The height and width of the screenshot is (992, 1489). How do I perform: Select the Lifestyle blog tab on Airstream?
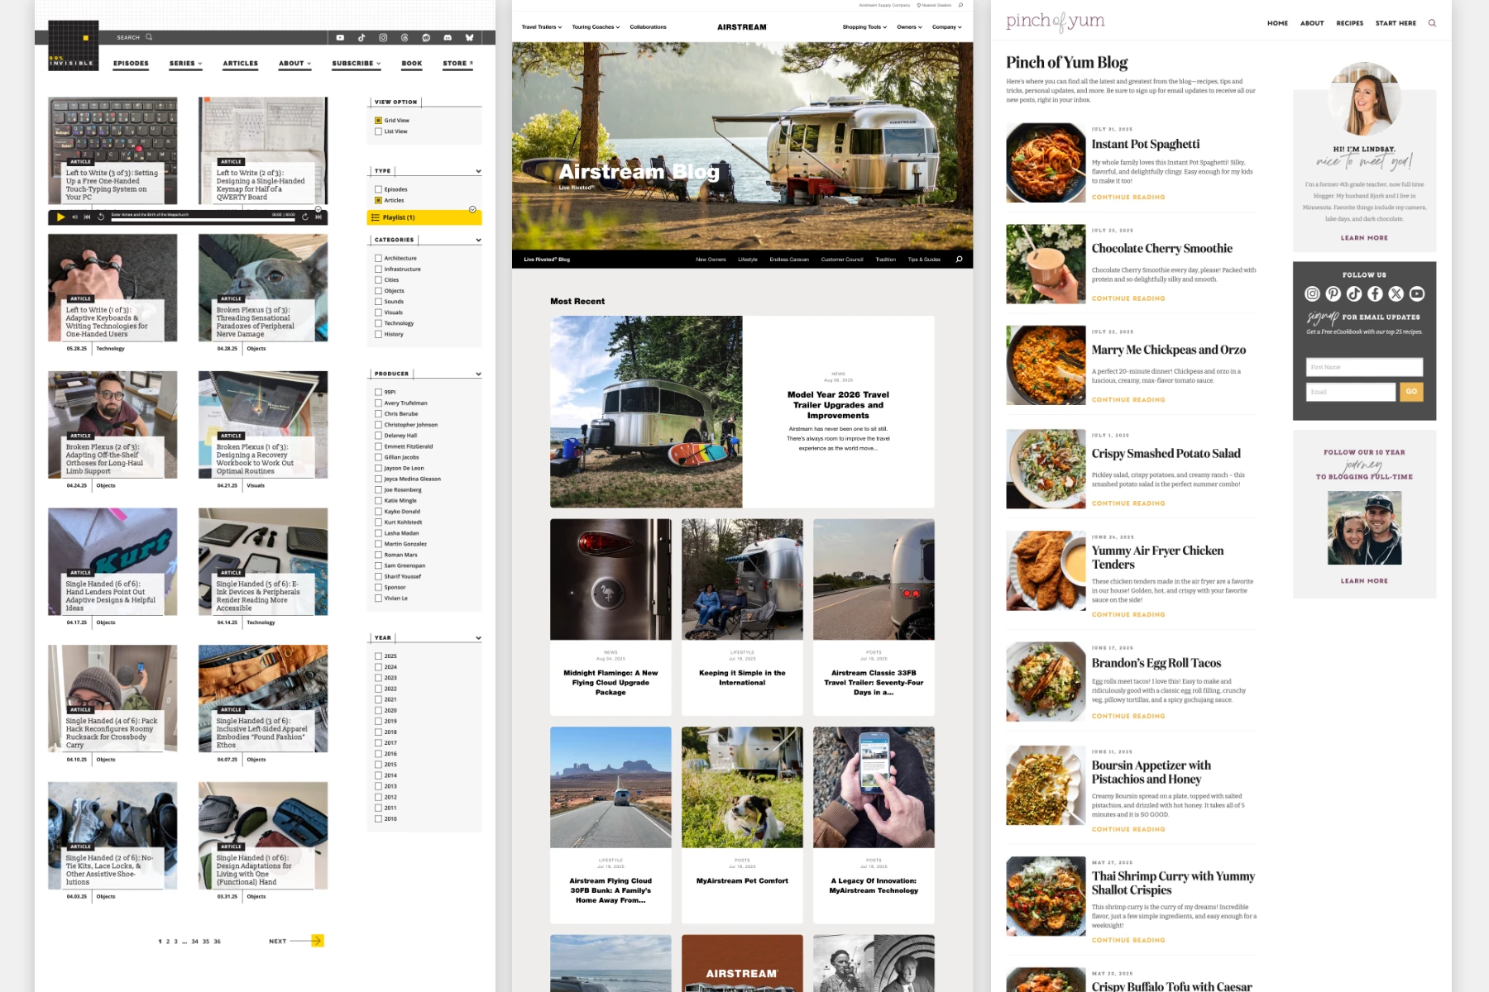coord(748,260)
